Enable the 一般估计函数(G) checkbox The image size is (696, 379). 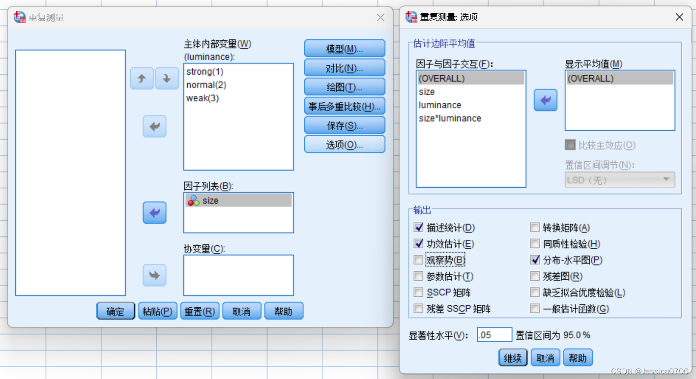click(535, 309)
